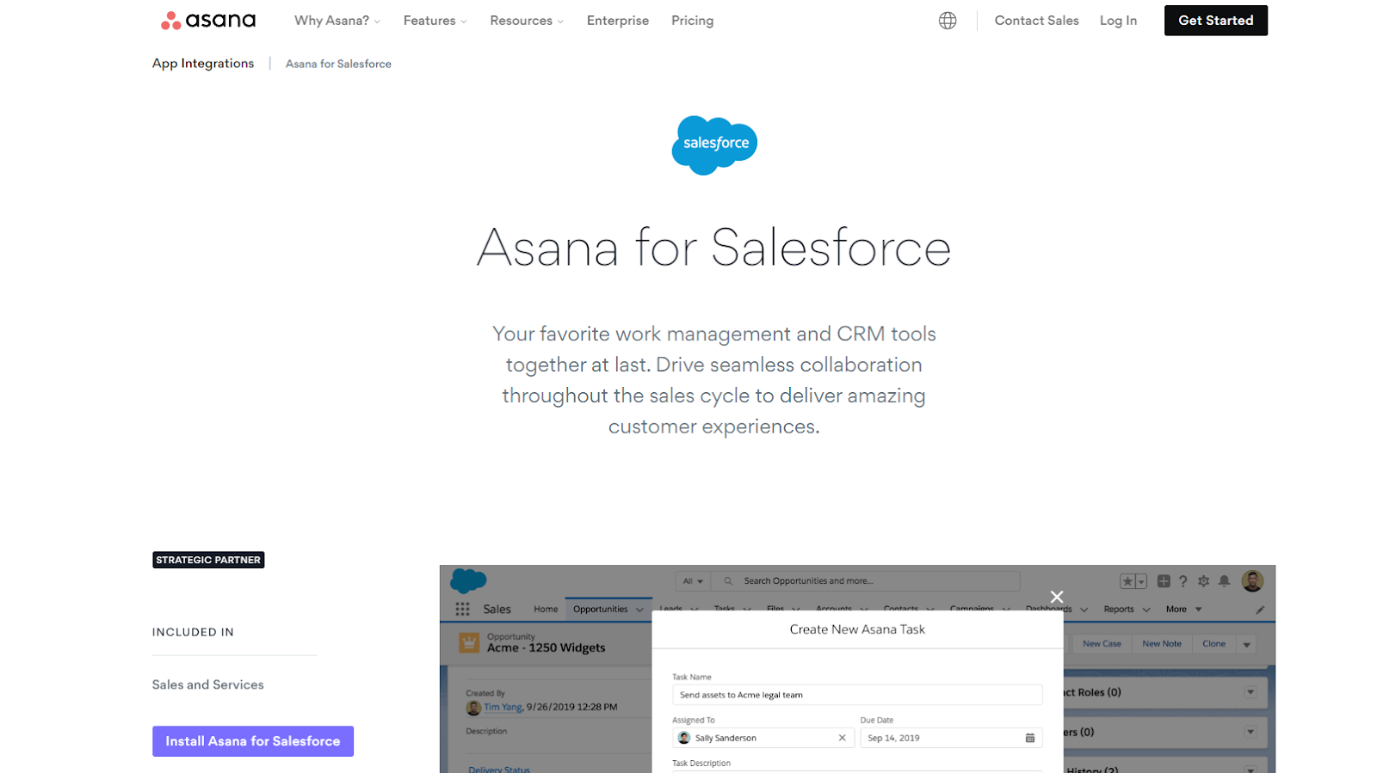Click the Sales app name label

(x=497, y=609)
